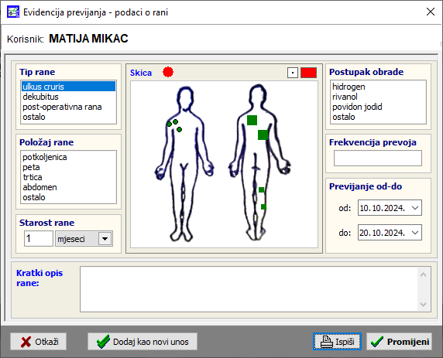The image size is (443, 358).
Task: Pick the red color swatch in Skica
Action: pyautogui.click(x=308, y=73)
